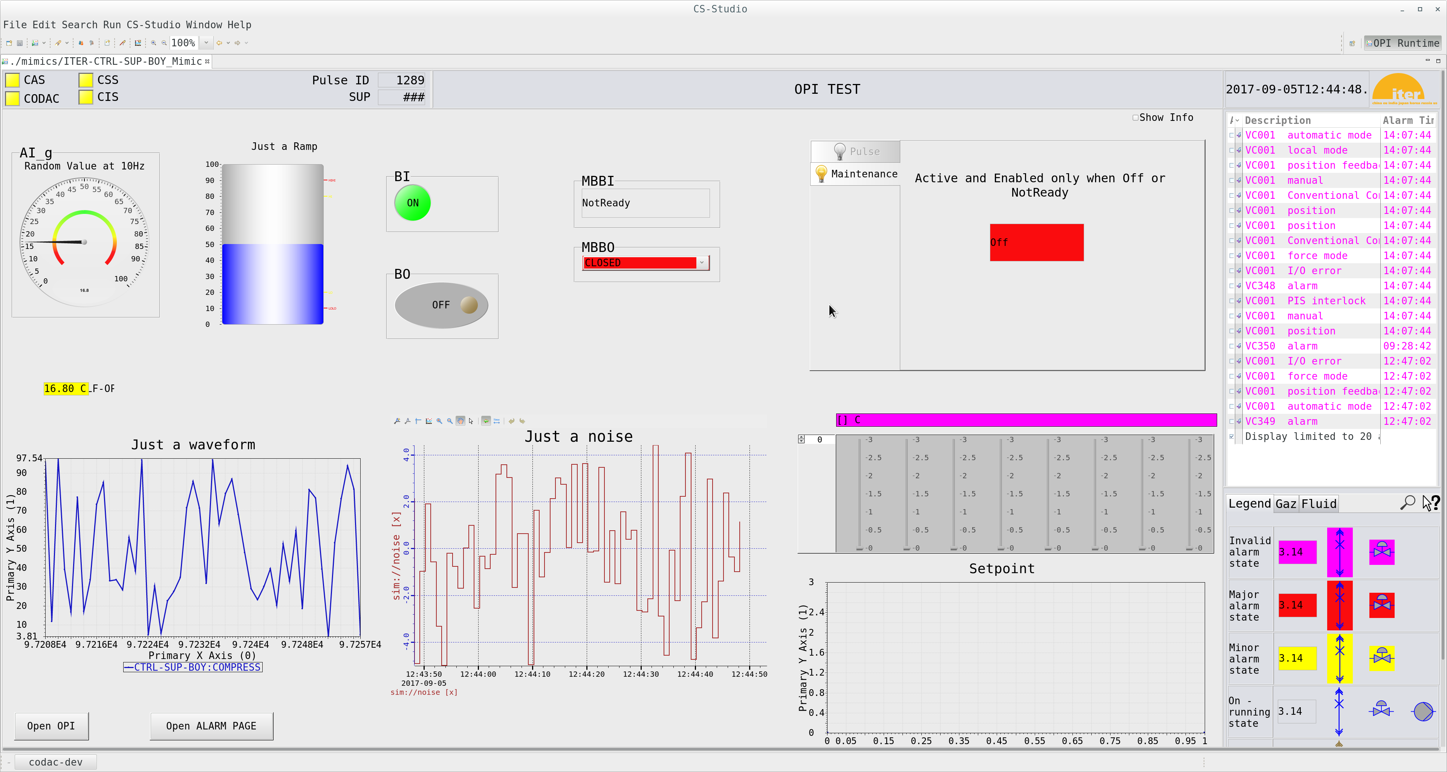Open the MBBO CLOSED dropdown
Image resolution: width=1447 pixels, height=772 pixels.
[x=701, y=262]
